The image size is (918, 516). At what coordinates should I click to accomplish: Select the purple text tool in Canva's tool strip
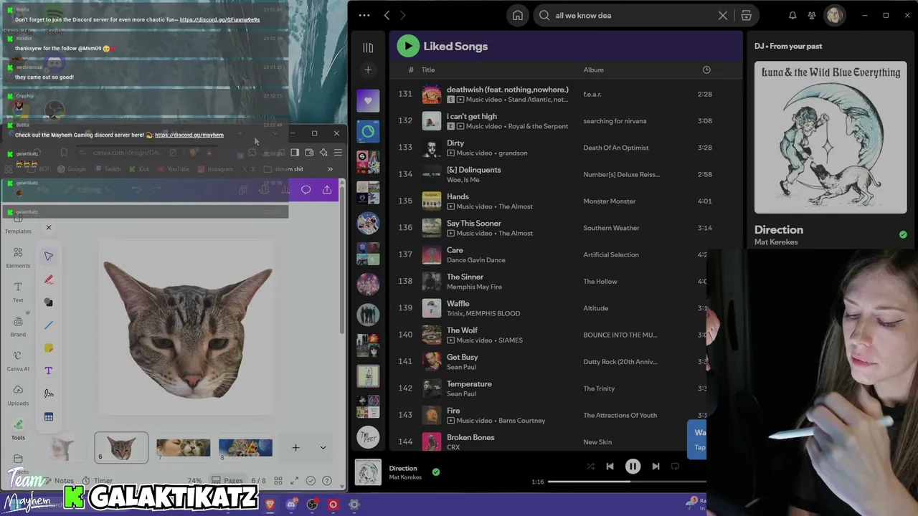pos(49,371)
